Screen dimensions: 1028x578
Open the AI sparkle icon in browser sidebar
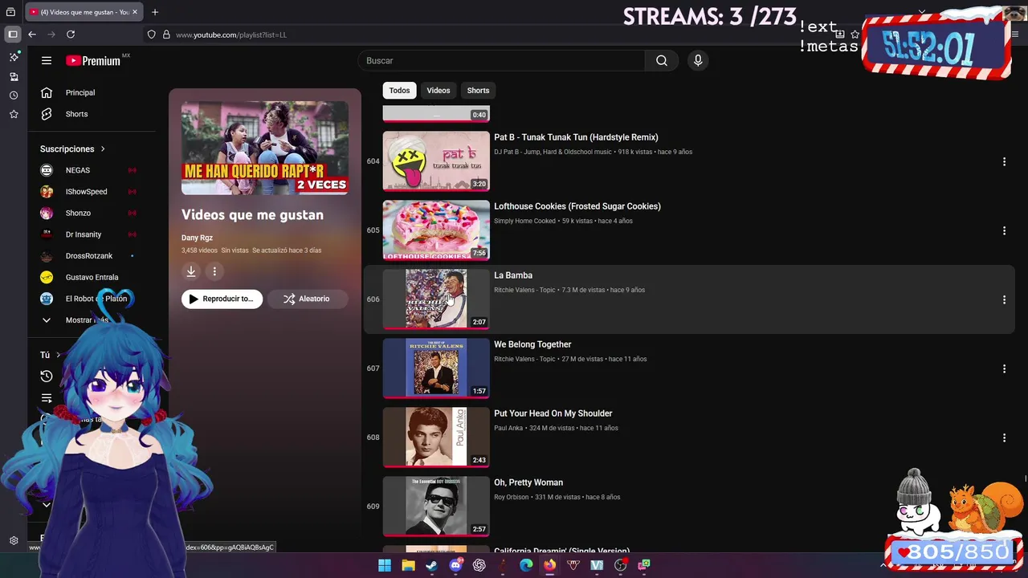tap(14, 57)
